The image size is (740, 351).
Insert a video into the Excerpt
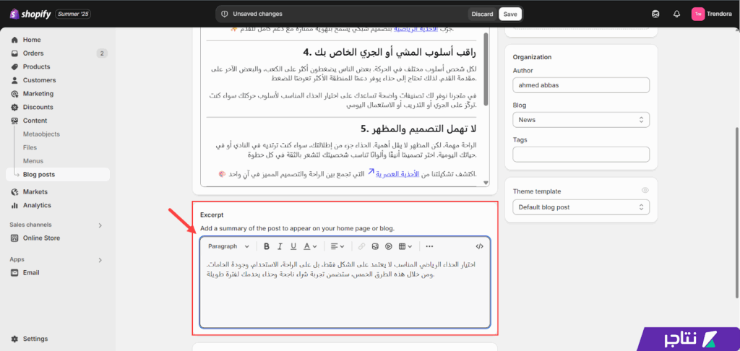click(x=389, y=246)
